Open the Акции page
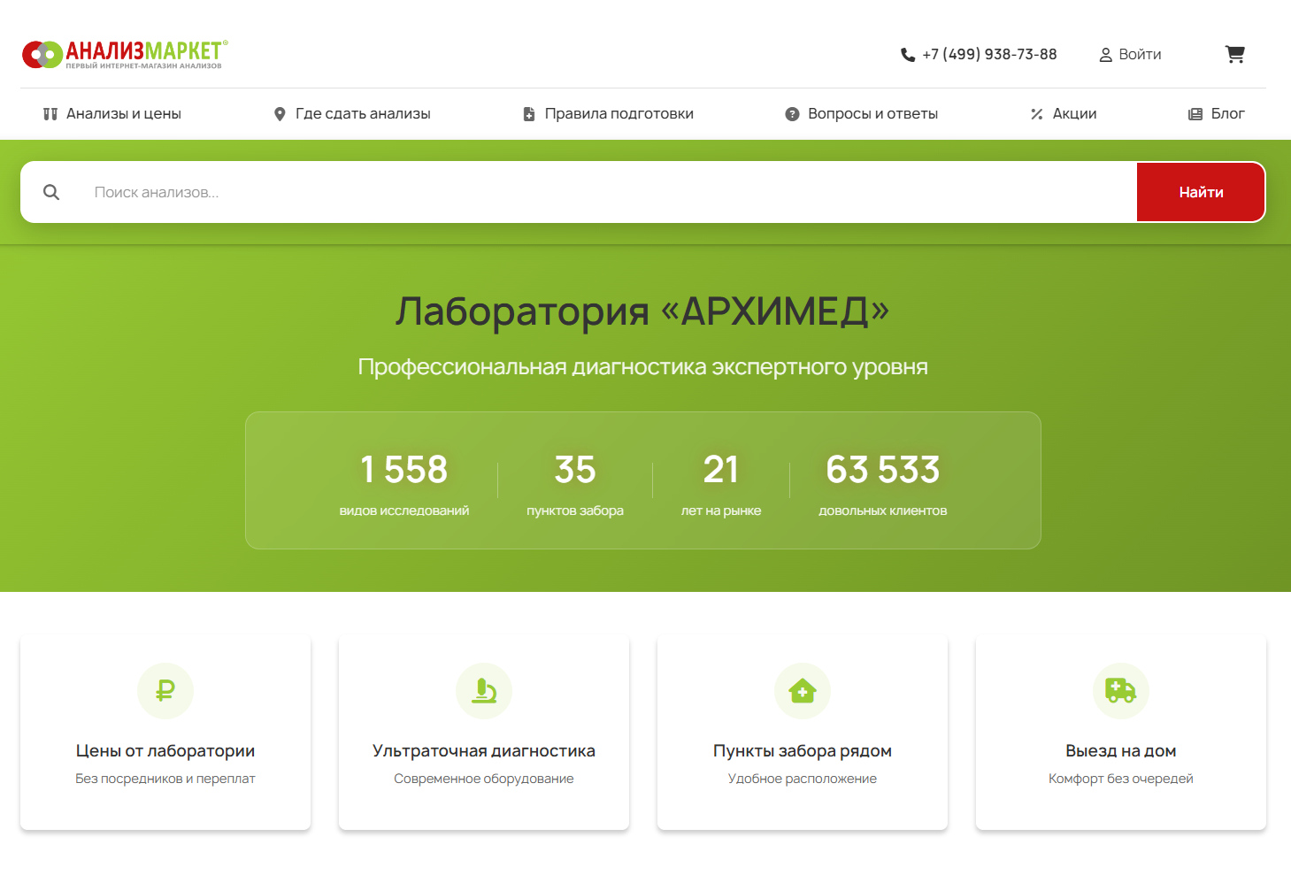Screen dimensions: 1291x883 (1064, 114)
